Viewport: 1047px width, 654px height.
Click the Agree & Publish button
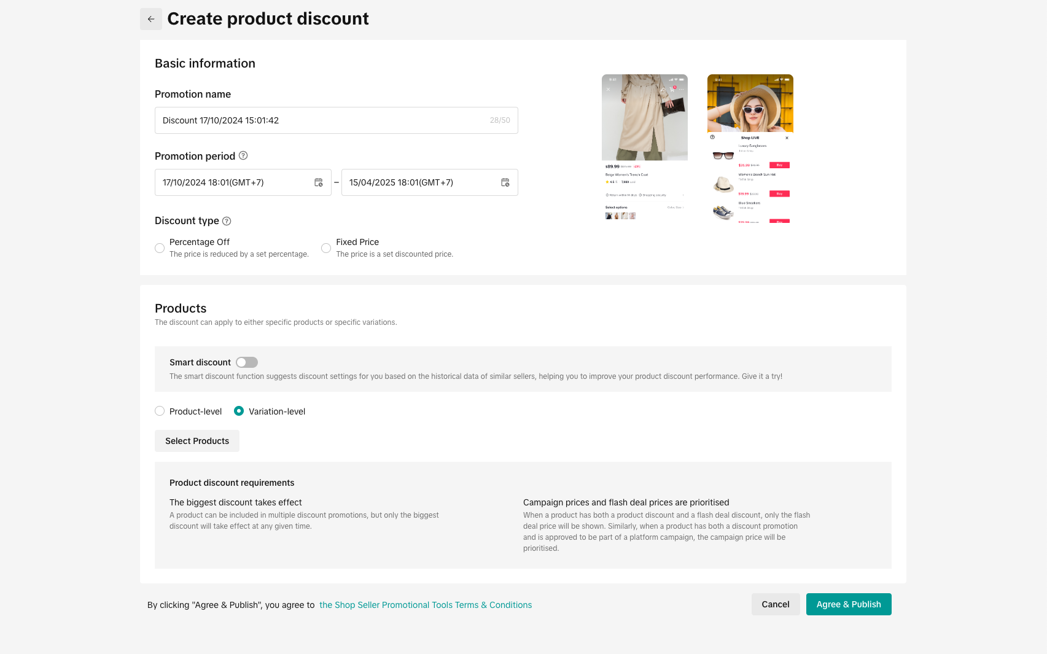[849, 604]
